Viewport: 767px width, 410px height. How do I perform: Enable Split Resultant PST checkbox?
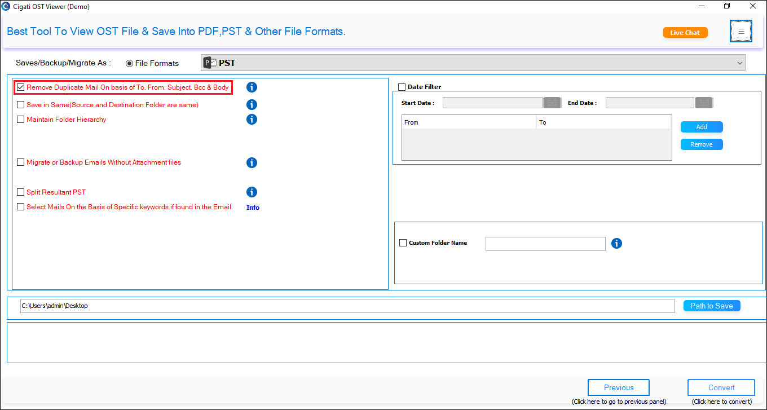[x=21, y=192]
